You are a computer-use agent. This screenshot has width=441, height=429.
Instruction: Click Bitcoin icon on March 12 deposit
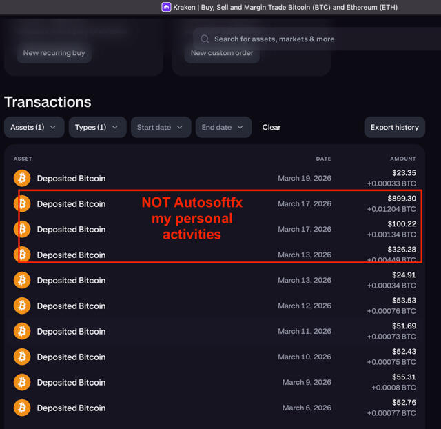pos(22,306)
